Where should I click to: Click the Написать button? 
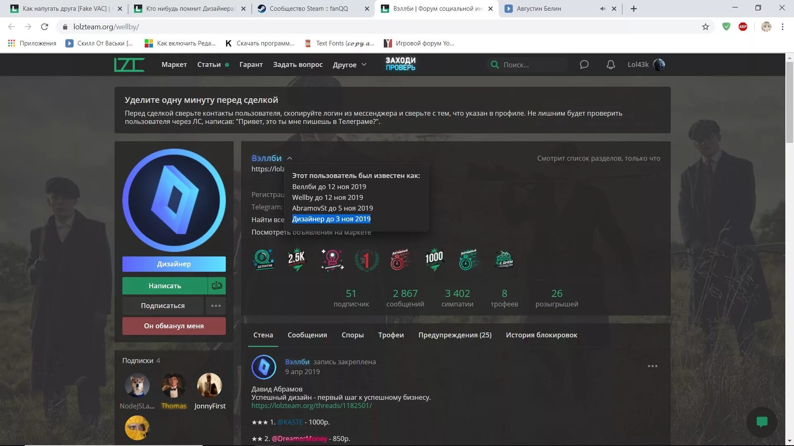165,286
